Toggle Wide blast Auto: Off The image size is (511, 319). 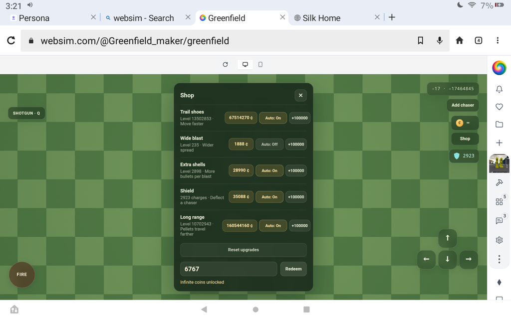269,144
